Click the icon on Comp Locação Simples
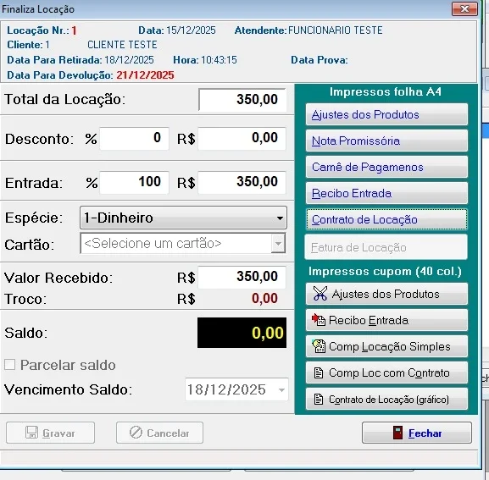This screenshot has width=489, height=480. click(319, 346)
